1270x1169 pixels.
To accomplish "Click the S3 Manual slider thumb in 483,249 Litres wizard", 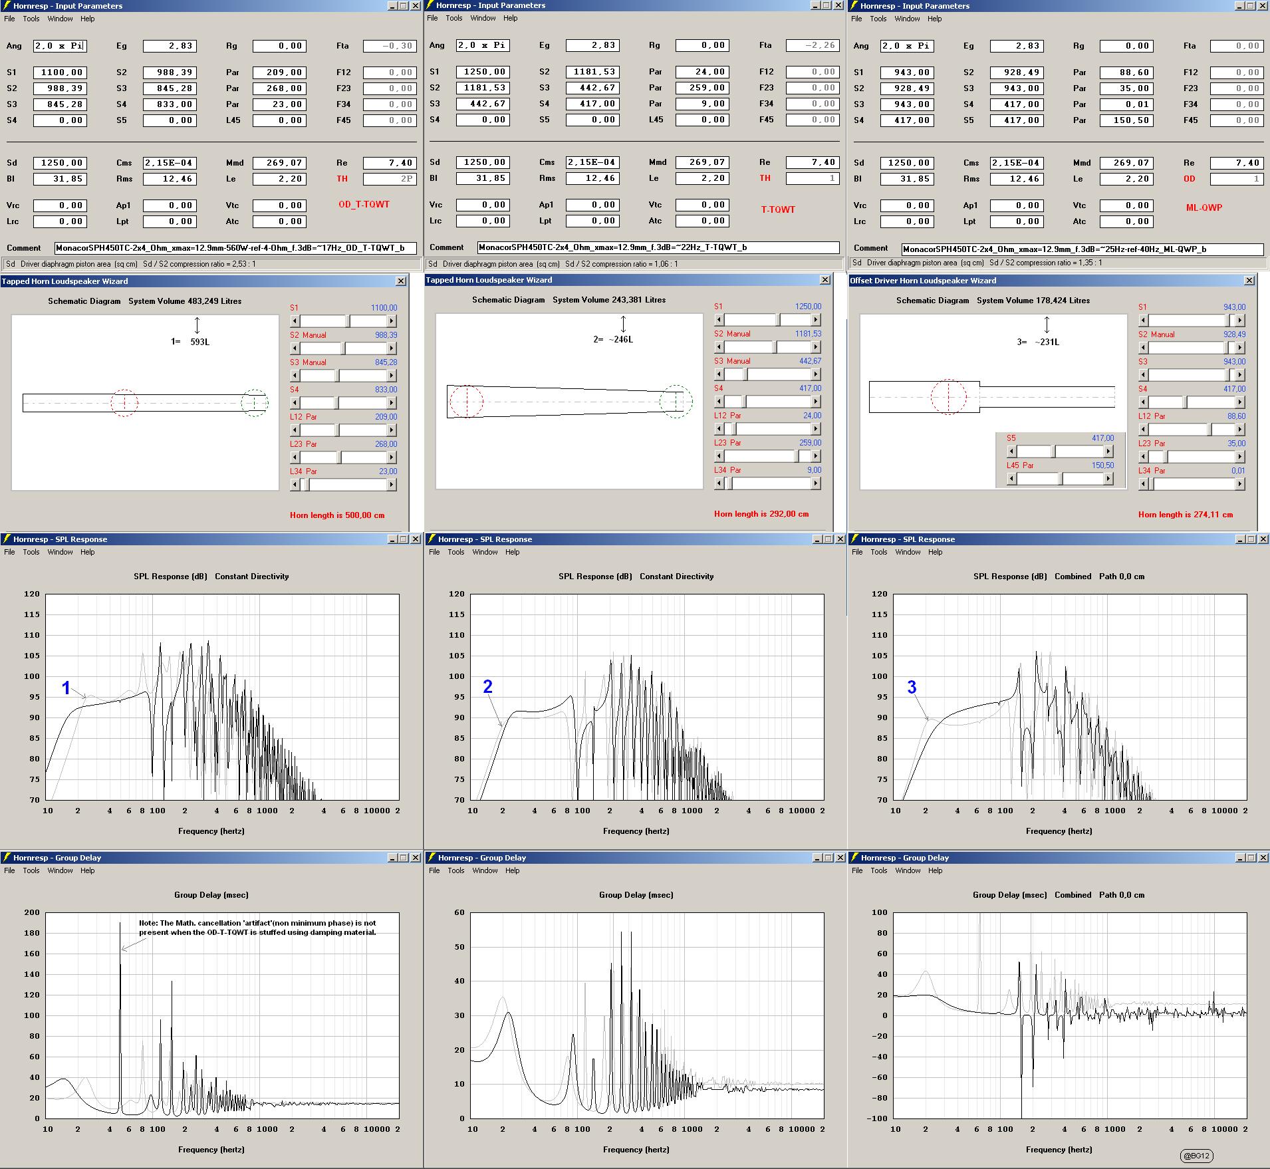I will 338,376.
